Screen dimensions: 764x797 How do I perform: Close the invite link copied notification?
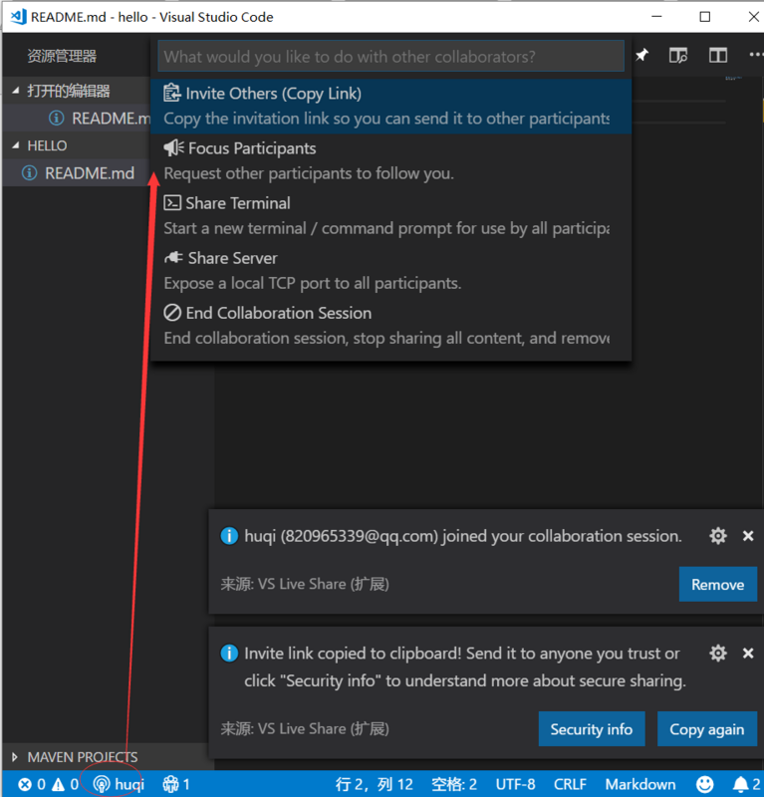[748, 654]
